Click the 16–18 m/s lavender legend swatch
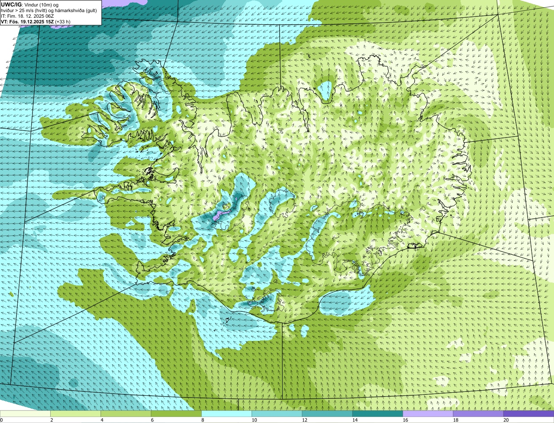This screenshot has height=423, width=554. (428, 414)
